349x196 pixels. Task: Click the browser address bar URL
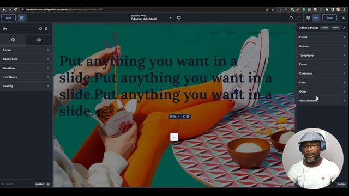pos(64,10)
